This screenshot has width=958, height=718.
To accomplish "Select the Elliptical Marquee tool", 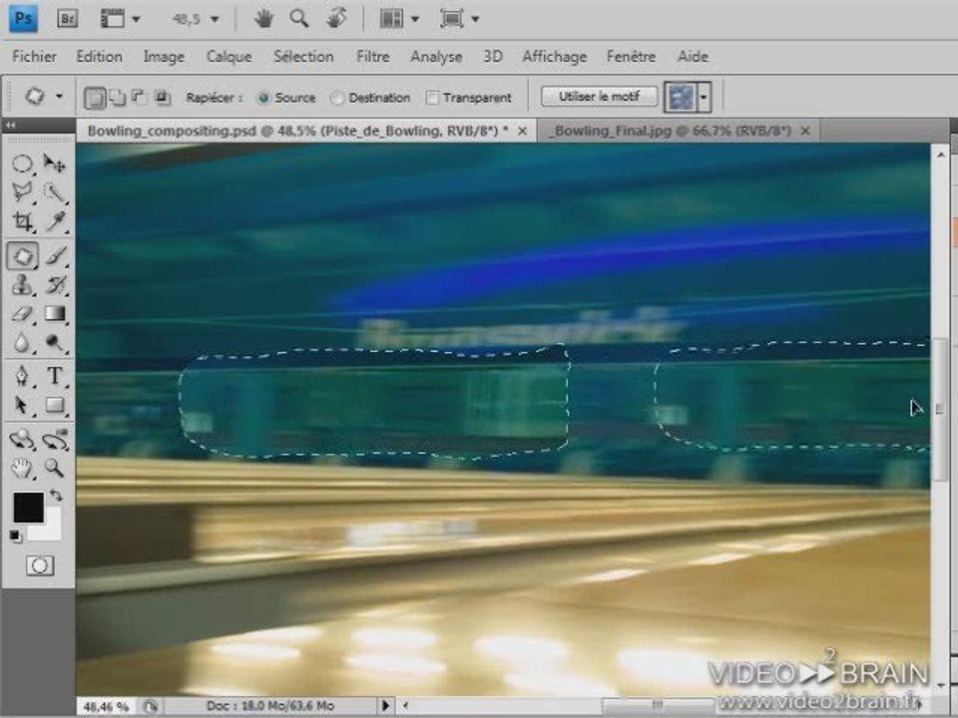I will coord(23,164).
